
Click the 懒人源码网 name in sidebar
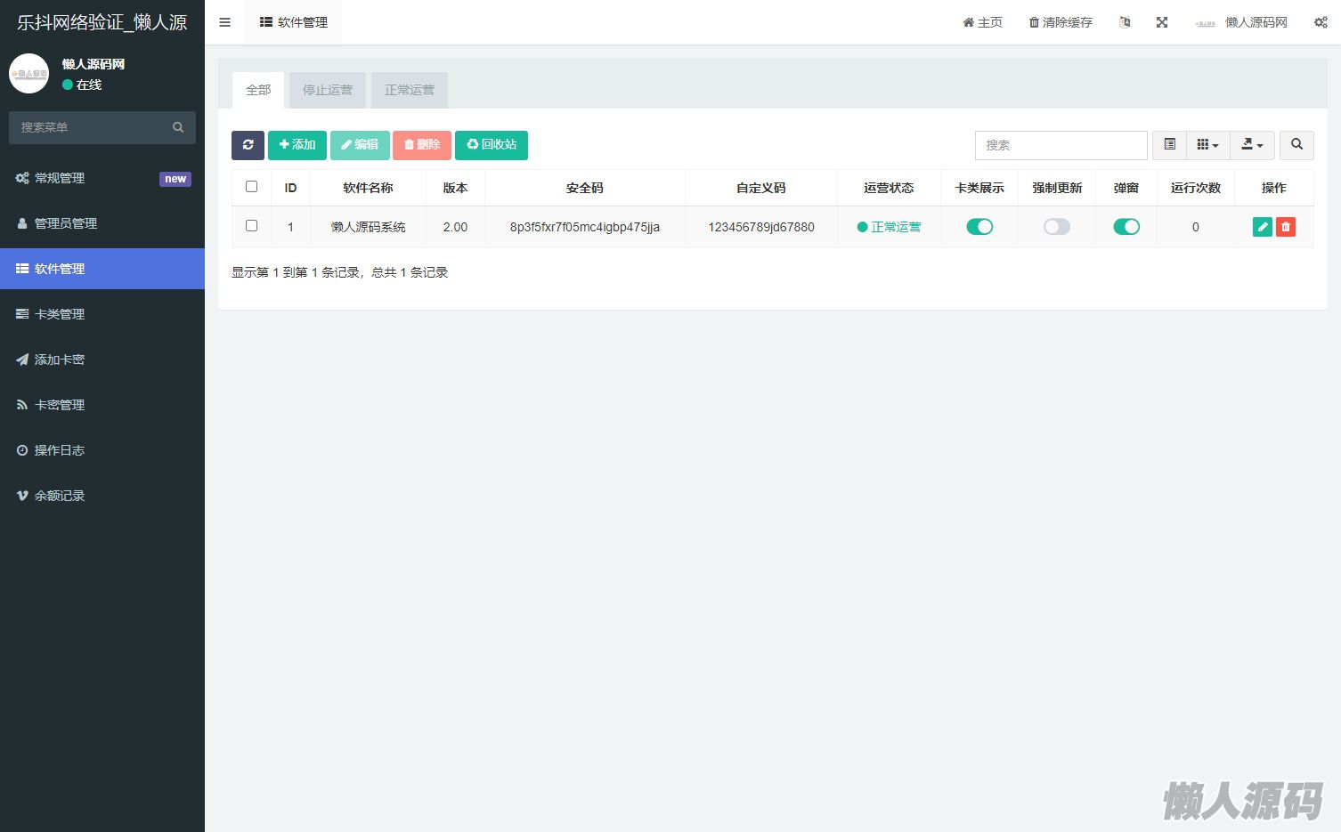point(93,64)
